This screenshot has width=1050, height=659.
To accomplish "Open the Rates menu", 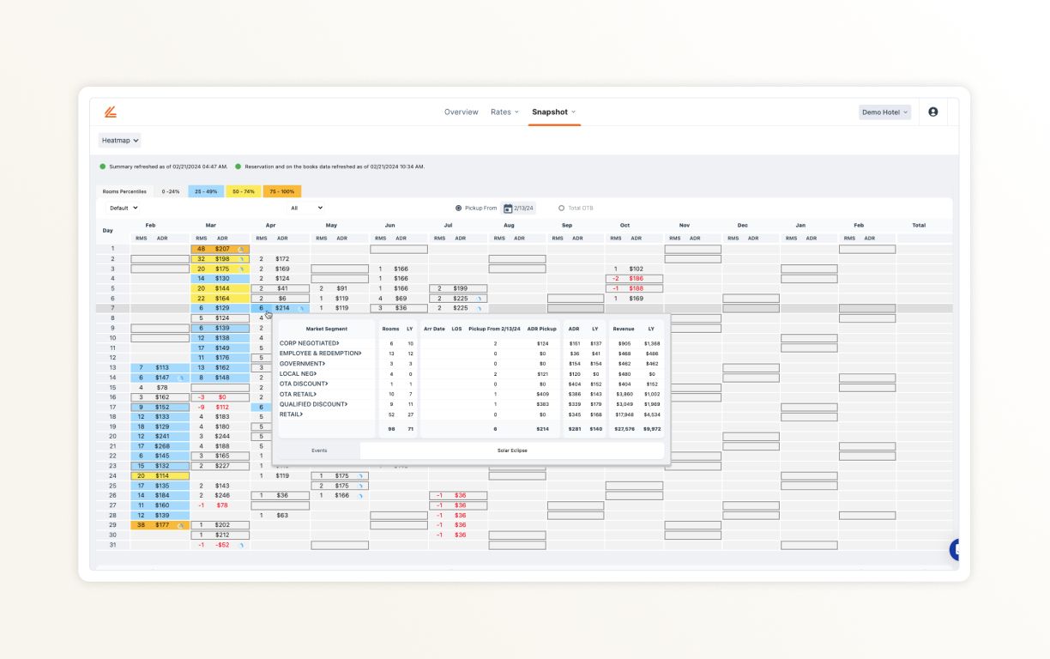I will pyautogui.click(x=504, y=112).
